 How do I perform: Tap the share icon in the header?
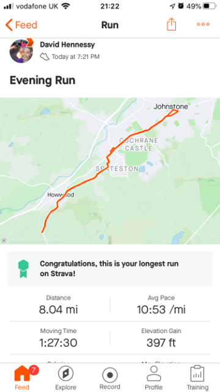click(171, 24)
